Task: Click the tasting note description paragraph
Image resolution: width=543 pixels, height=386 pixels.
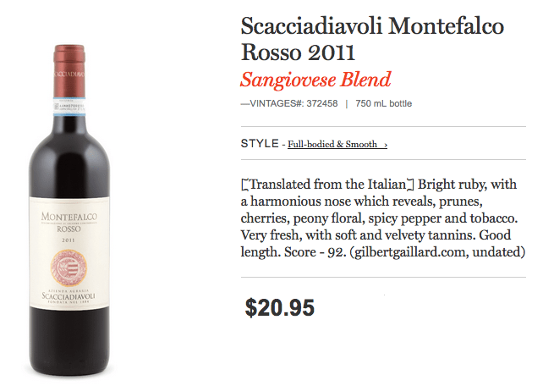Action: tap(383, 218)
